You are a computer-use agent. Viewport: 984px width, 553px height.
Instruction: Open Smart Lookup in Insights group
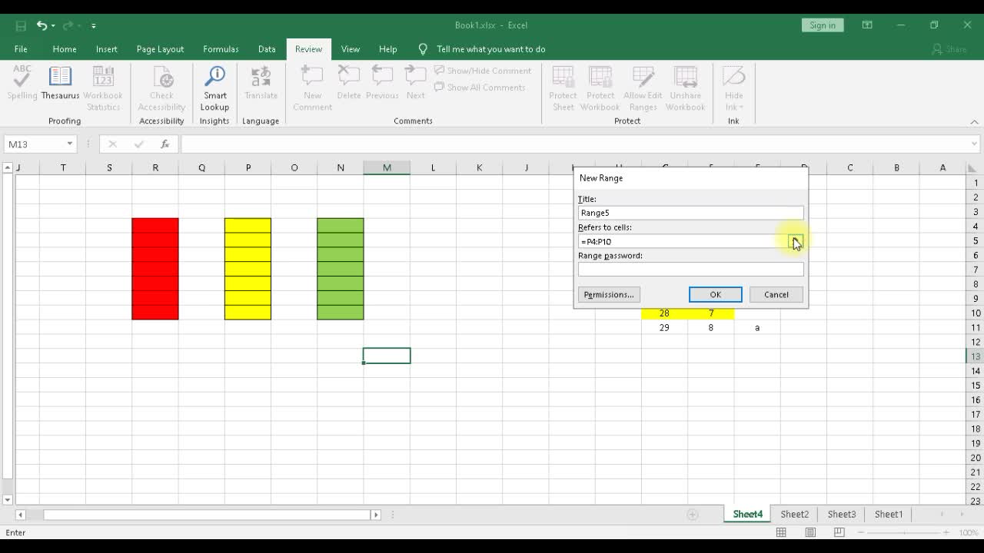(x=214, y=88)
